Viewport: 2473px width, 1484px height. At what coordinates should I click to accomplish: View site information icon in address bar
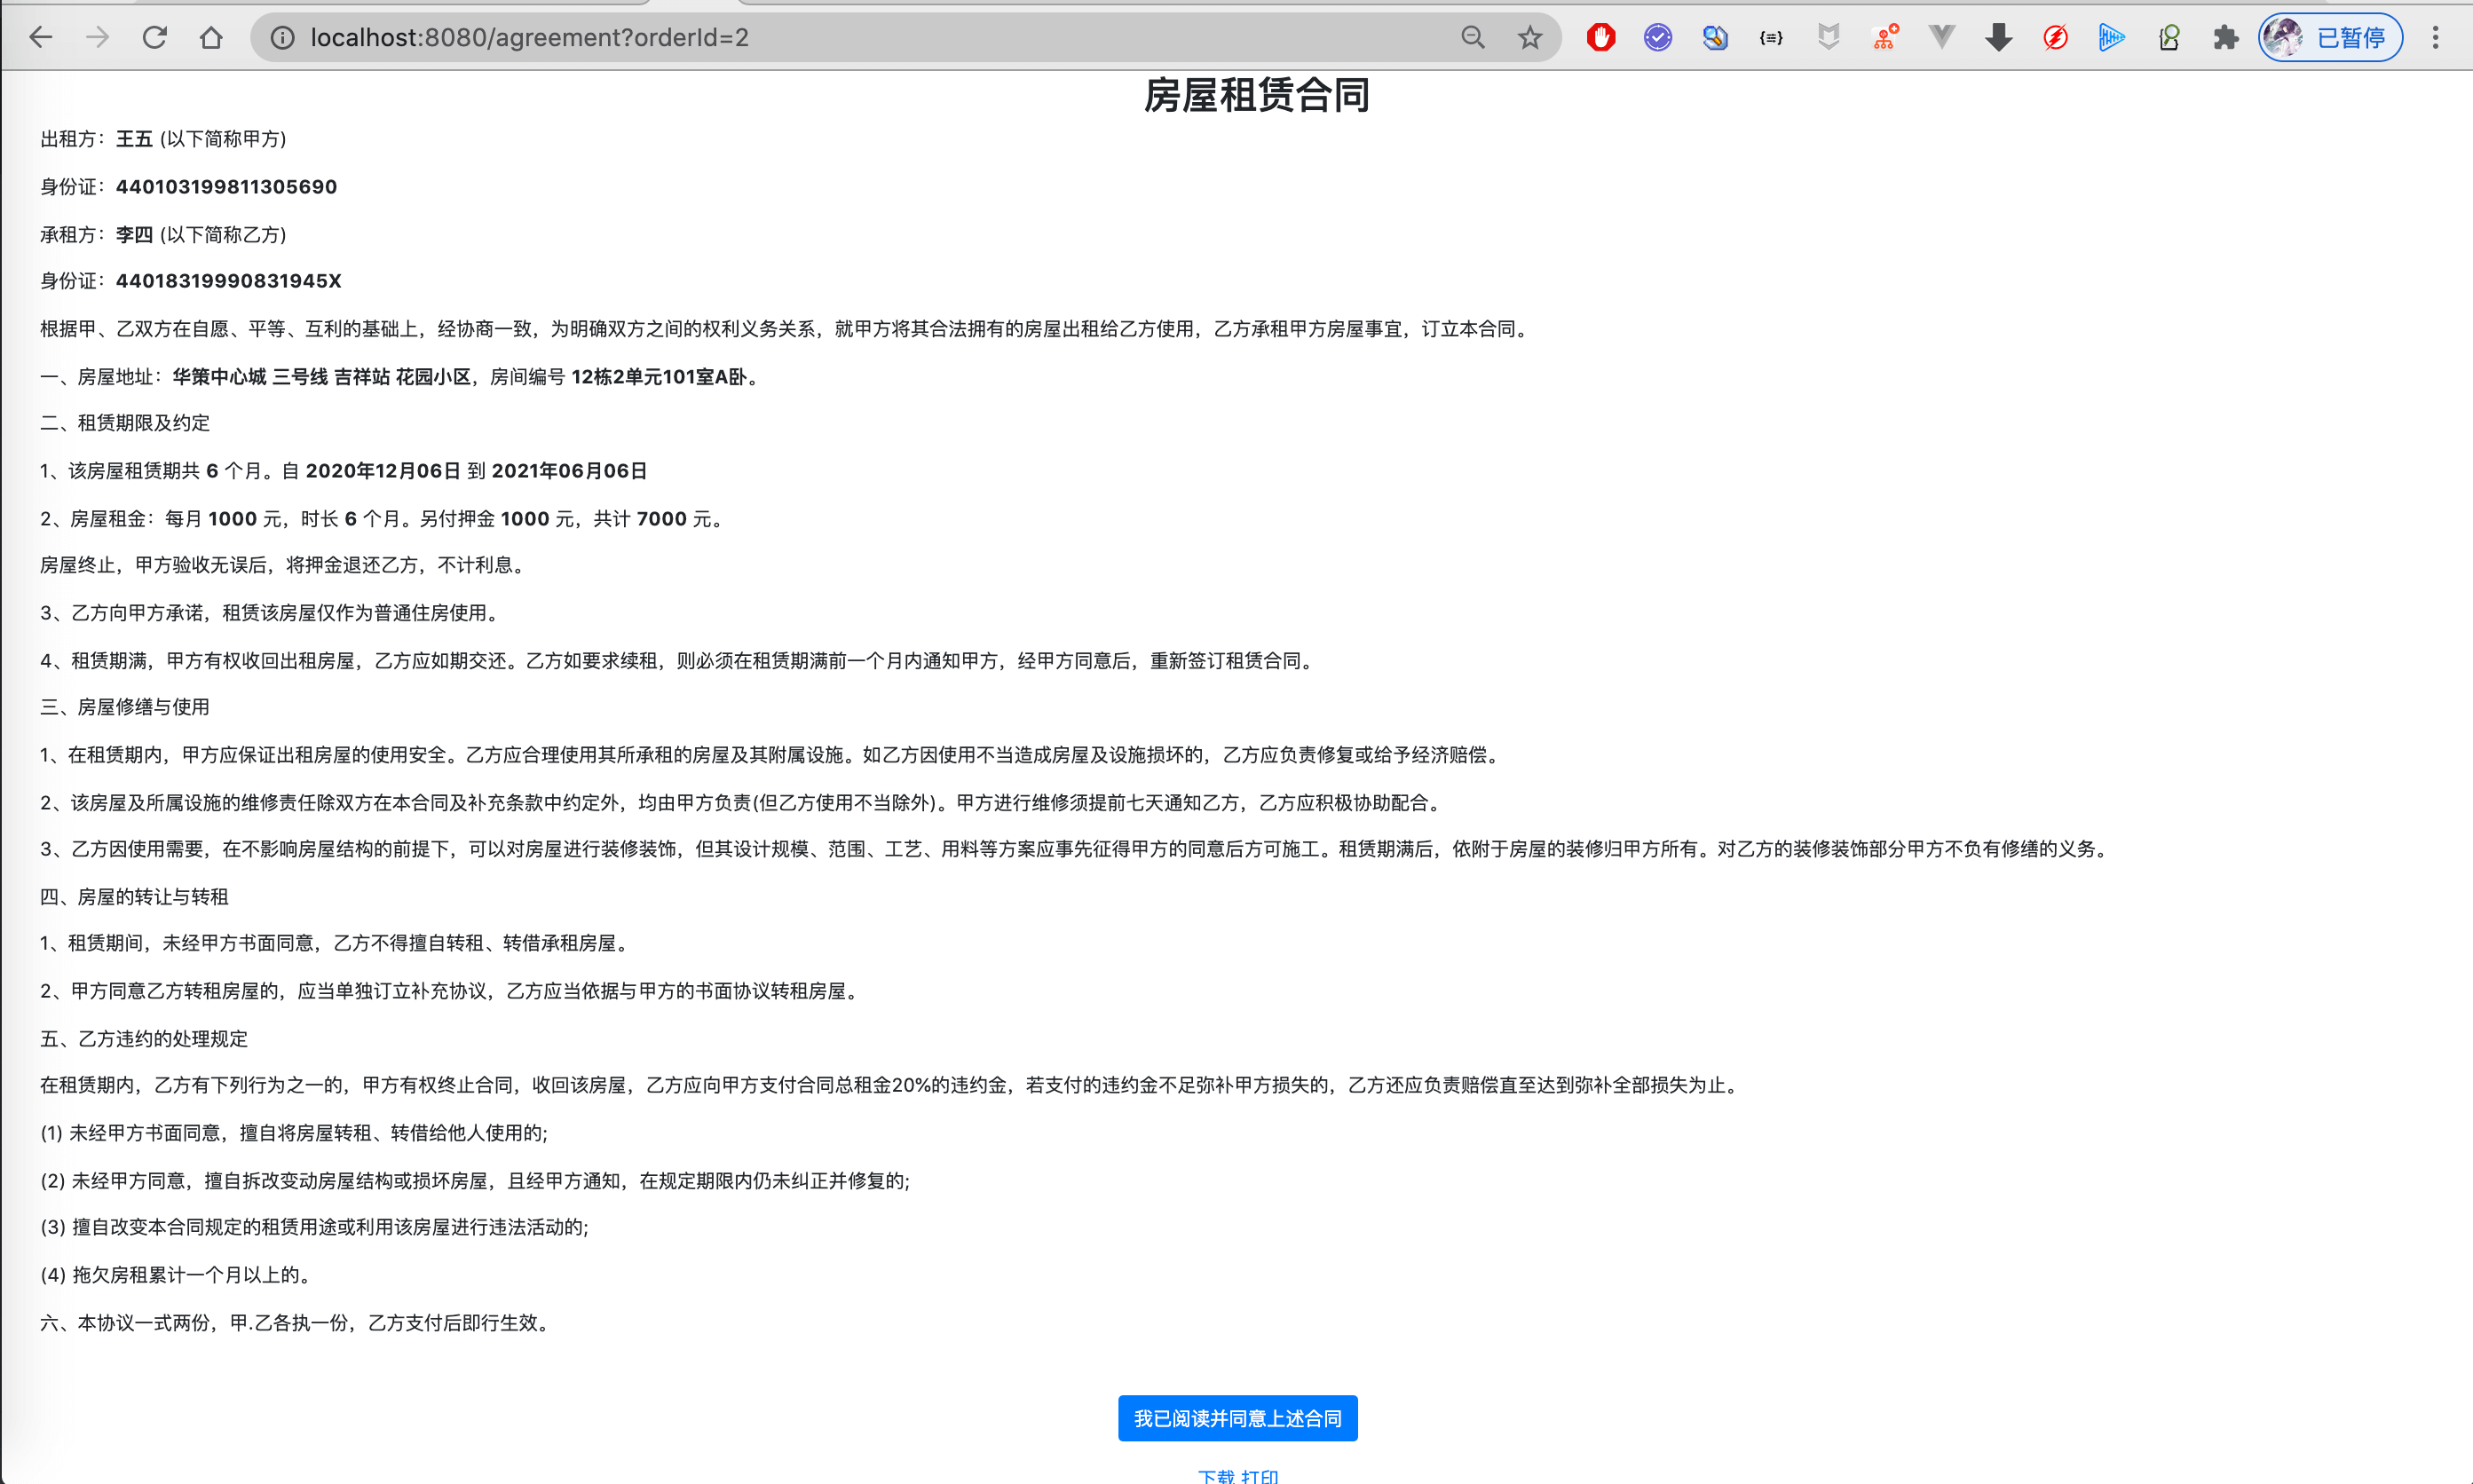[283, 38]
